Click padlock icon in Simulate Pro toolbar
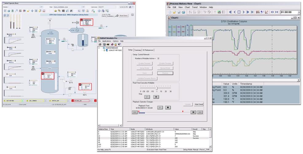The height and width of the screenshot is (154, 303). tap(115, 44)
